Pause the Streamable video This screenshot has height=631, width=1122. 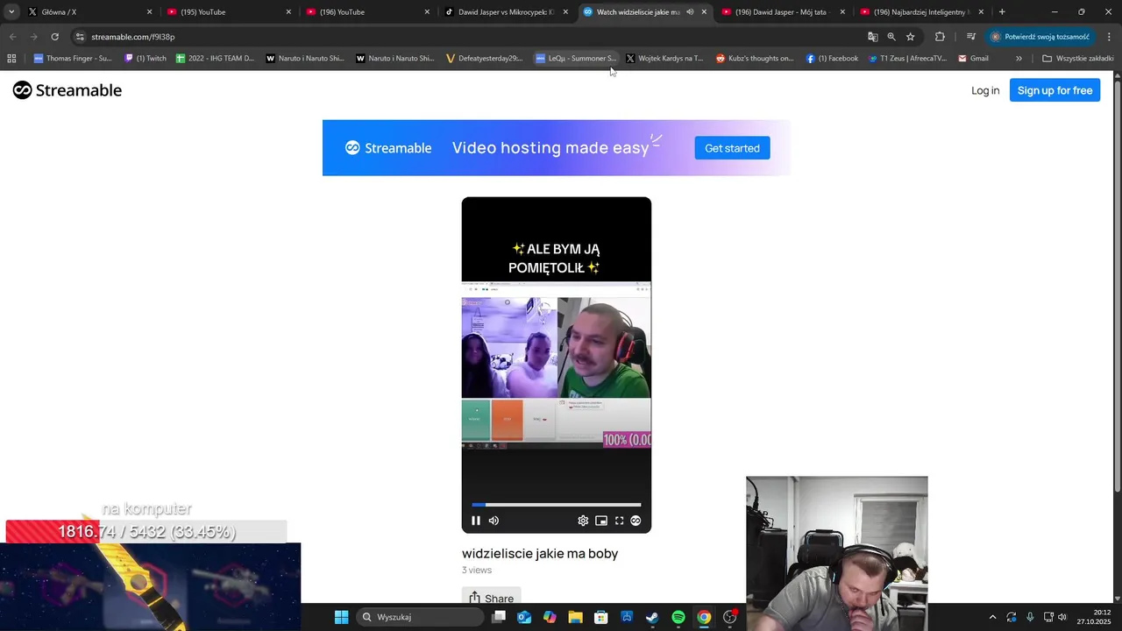[476, 521]
